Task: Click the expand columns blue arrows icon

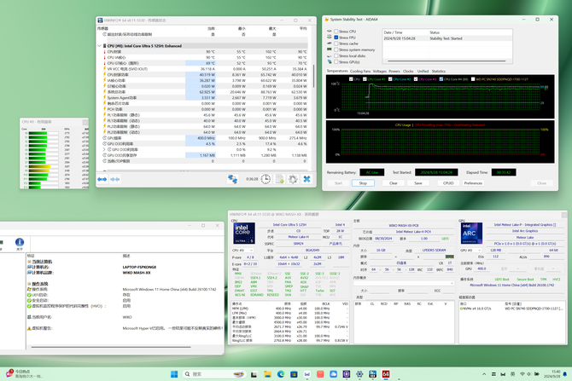Action: [x=103, y=180]
